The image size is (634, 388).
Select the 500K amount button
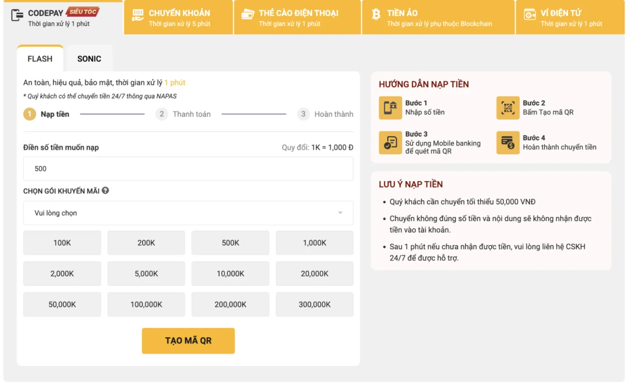[x=231, y=243]
